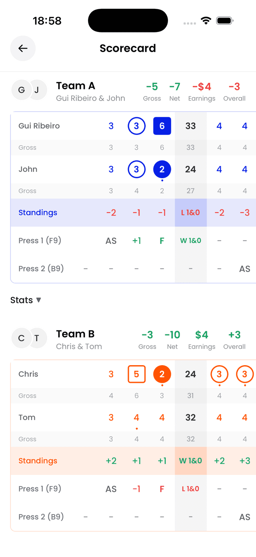
Task: Tap Gui Ribeiro's filled blue 6 score
Action: (x=162, y=126)
